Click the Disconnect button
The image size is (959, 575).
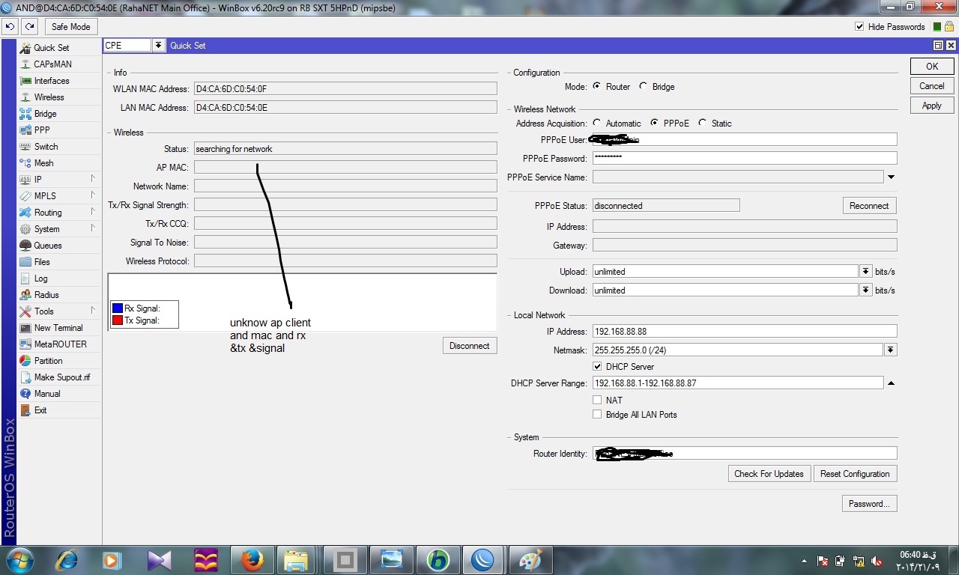click(470, 346)
